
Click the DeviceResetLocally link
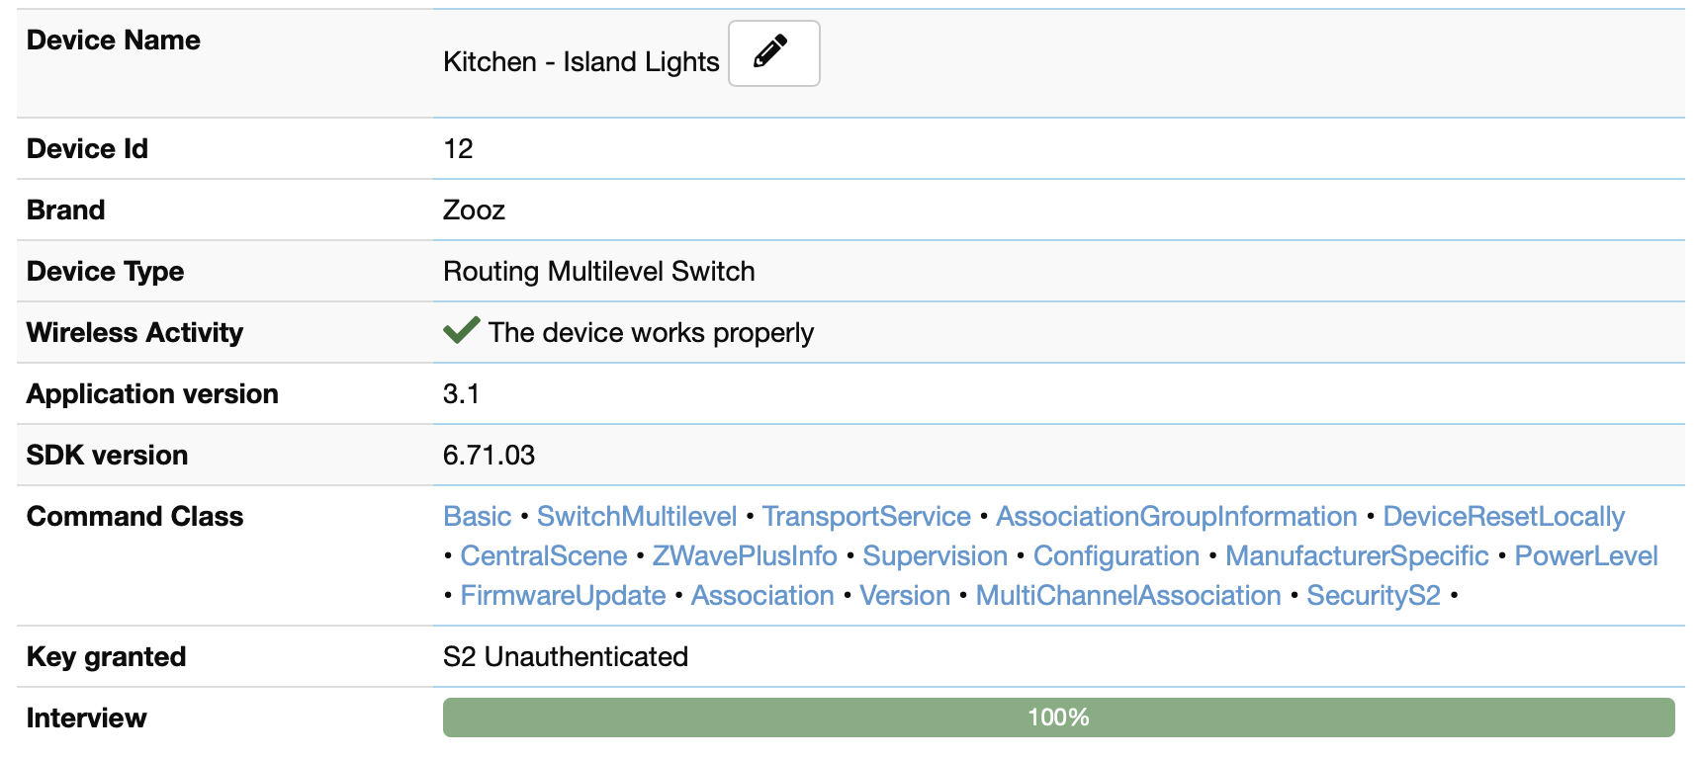[x=1503, y=517]
